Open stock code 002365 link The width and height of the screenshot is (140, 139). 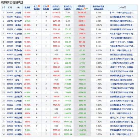tap(10, 130)
